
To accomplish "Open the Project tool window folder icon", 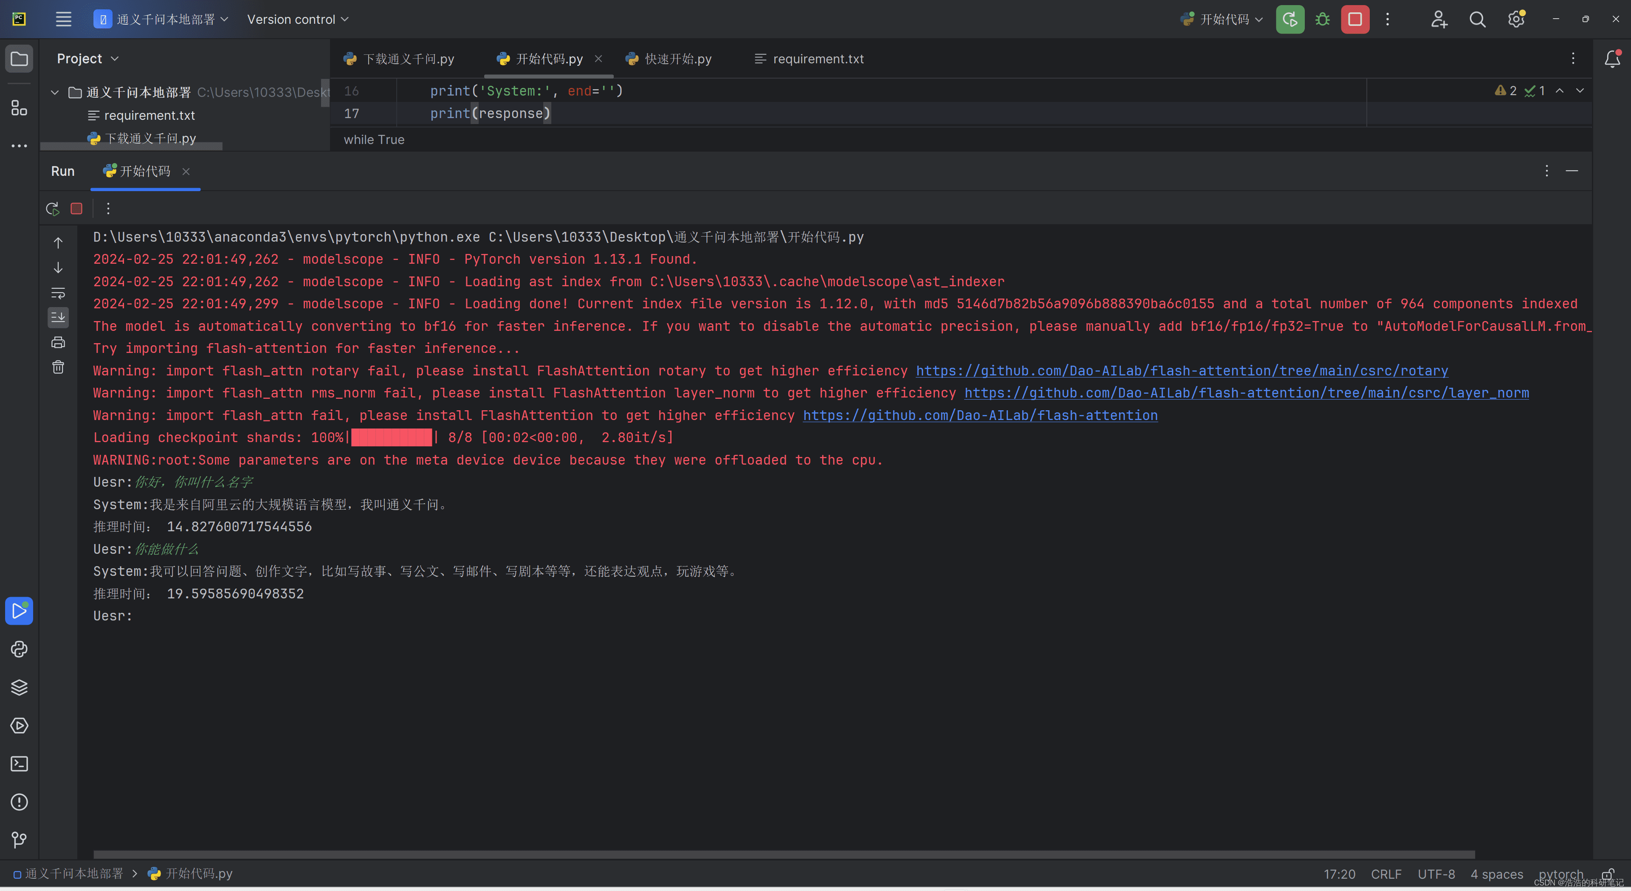I will (x=19, y=59).
